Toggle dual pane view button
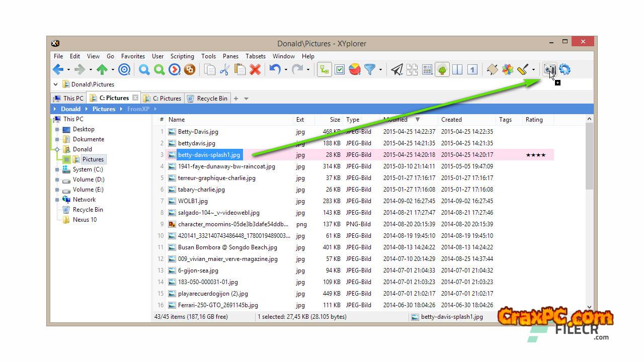The width and height of the screenshot is (644, 362). tap(457, 70)
